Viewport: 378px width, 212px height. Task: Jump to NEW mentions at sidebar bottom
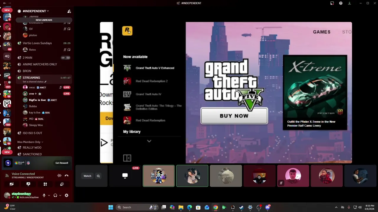[x=7, y=152]
